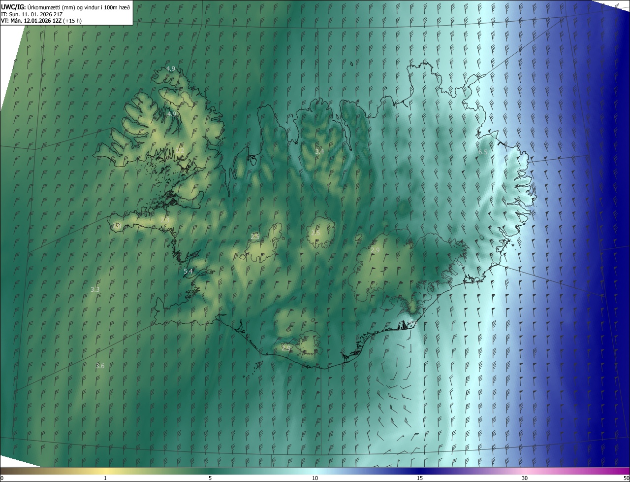Click the 0 tick on the color scale

point(2,479)
